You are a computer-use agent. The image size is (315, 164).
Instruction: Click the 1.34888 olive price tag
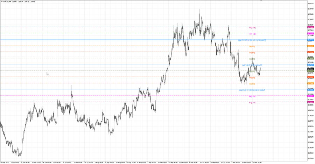pyautogui.click(x=310, y=59)
